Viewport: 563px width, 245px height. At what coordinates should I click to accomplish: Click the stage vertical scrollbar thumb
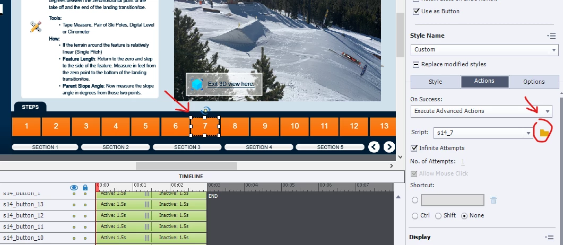[400, 35]
